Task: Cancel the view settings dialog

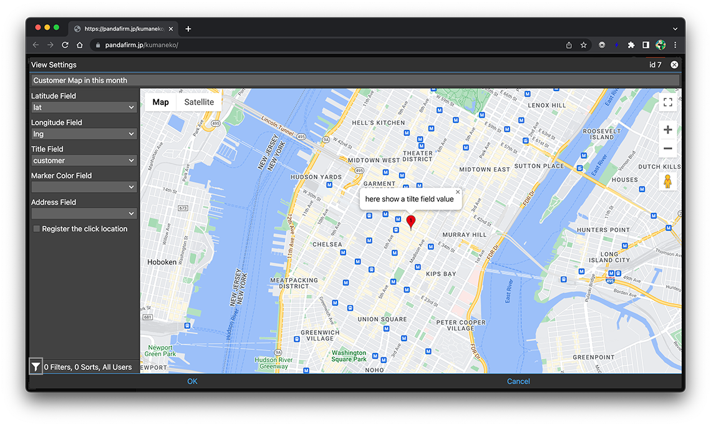Action: (x=518, y=381)
